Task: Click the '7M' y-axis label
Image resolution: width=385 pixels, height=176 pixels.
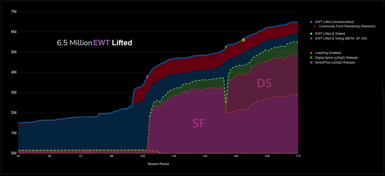Action: coord(14,12)
